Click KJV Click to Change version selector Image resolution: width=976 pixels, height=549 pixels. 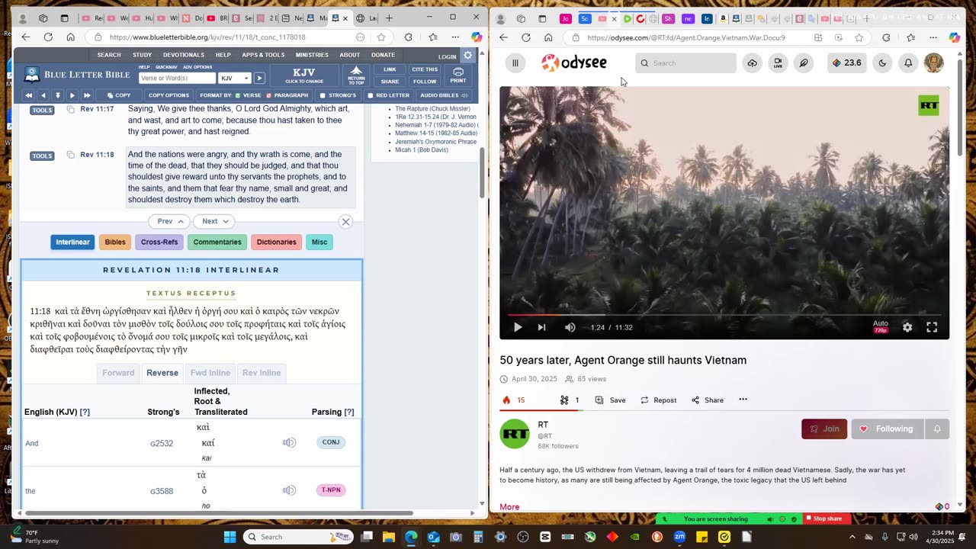coord(304,75)
